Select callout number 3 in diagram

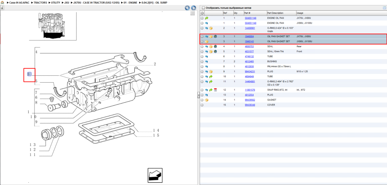29,74
